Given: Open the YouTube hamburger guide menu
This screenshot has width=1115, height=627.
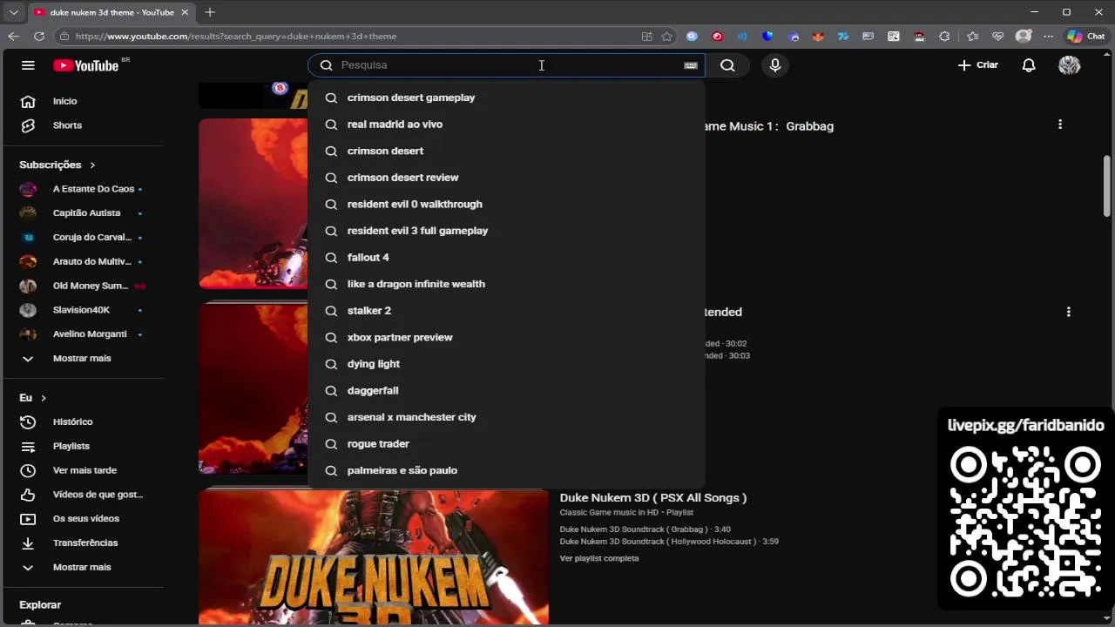Looking at the screenshot, I should [x=28, y=65].
